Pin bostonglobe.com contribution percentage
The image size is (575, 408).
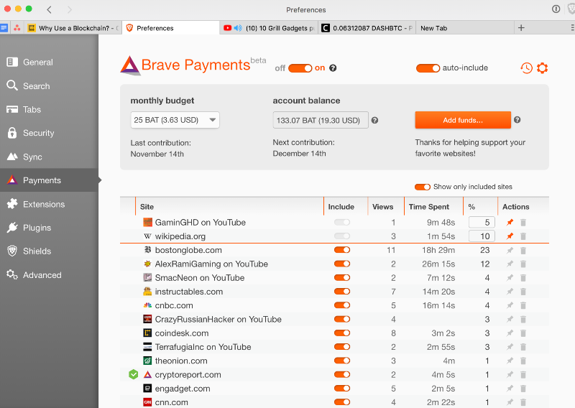pyautogui.click(x=510, y=251)
